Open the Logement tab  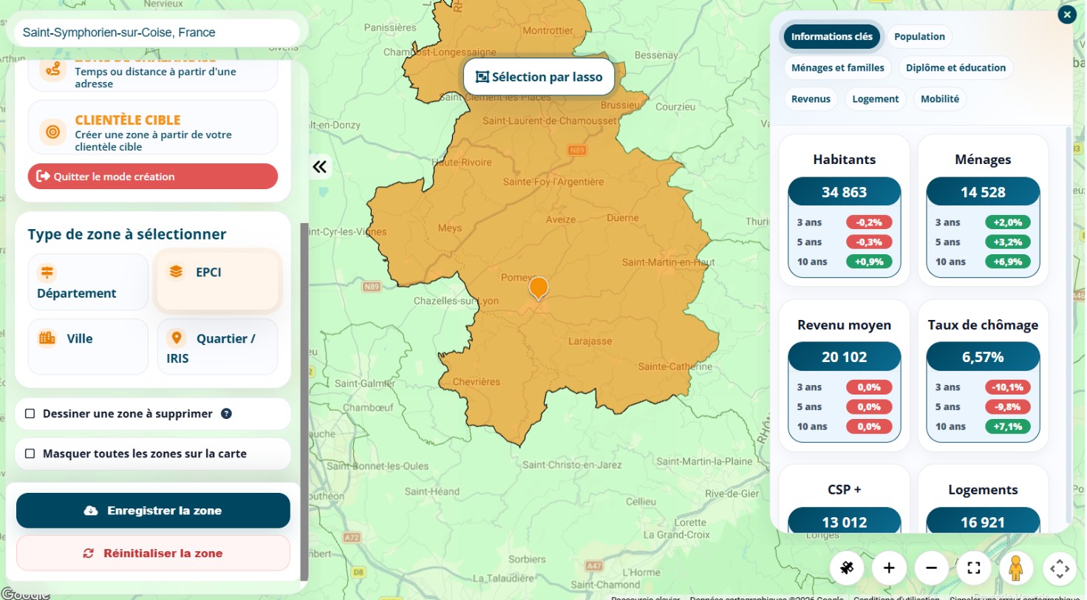pos(876,98)
